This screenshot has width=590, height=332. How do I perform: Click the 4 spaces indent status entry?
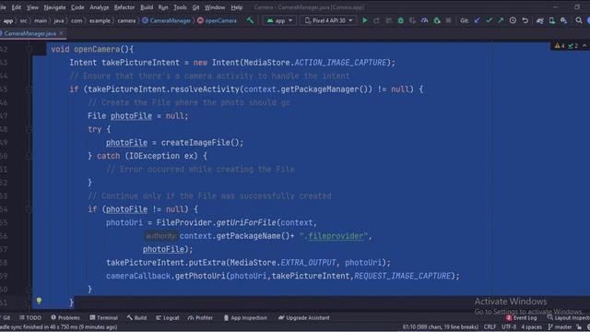coord(531,327)
